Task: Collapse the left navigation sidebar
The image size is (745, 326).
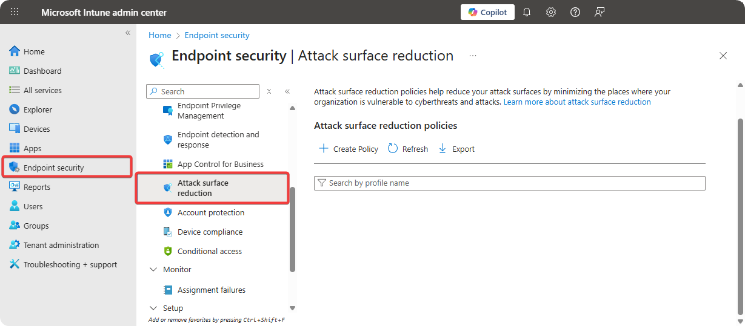Action: click(x=128, y=33)
